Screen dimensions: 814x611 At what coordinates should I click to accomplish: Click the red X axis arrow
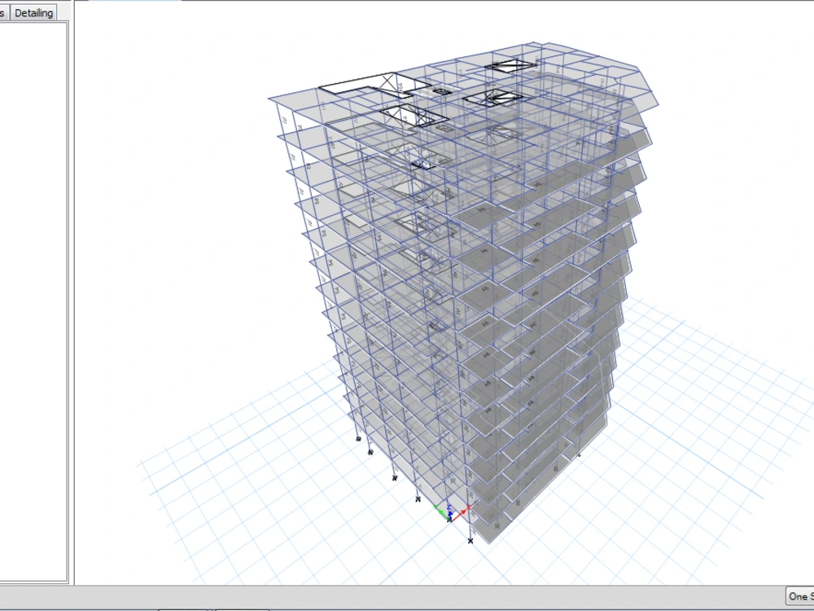click(460, 512)
